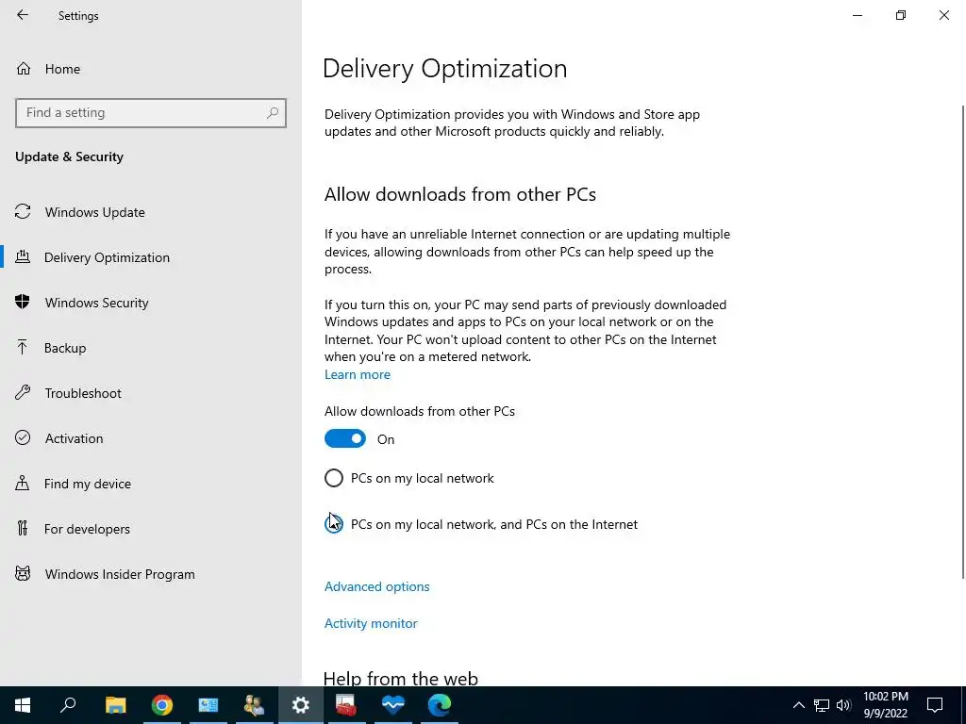Click the Find my device person icon
The width and height of the screenshot is (966, 724).
pos(23,483)
